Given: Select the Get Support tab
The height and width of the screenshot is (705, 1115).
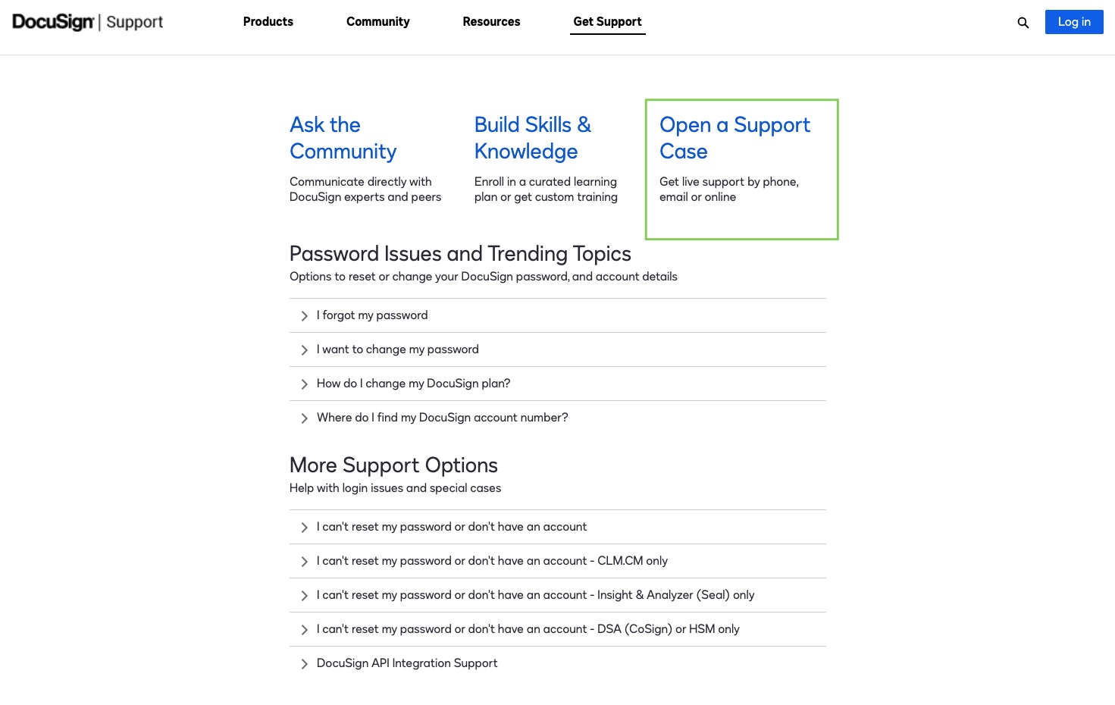Looking at the screenshot, I should coord(607,22).
